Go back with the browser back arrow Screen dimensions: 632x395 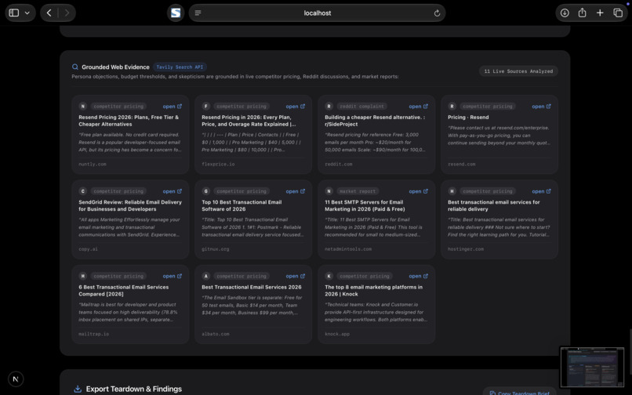coord(49,13)
